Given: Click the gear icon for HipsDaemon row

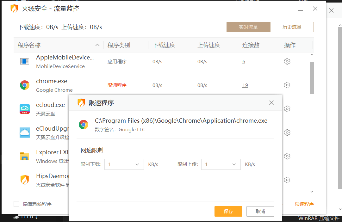Looking at the screenshot, I should [x=287, y=180].
